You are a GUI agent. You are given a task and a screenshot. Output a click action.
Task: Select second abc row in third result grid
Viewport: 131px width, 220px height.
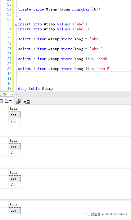click(15, 185)
